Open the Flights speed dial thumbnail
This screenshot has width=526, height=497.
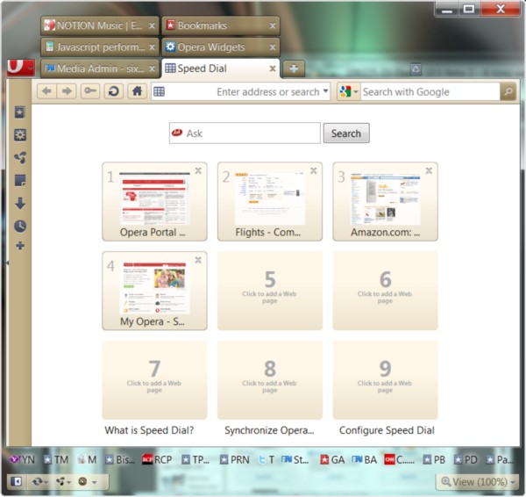click(x=270, y=202)
